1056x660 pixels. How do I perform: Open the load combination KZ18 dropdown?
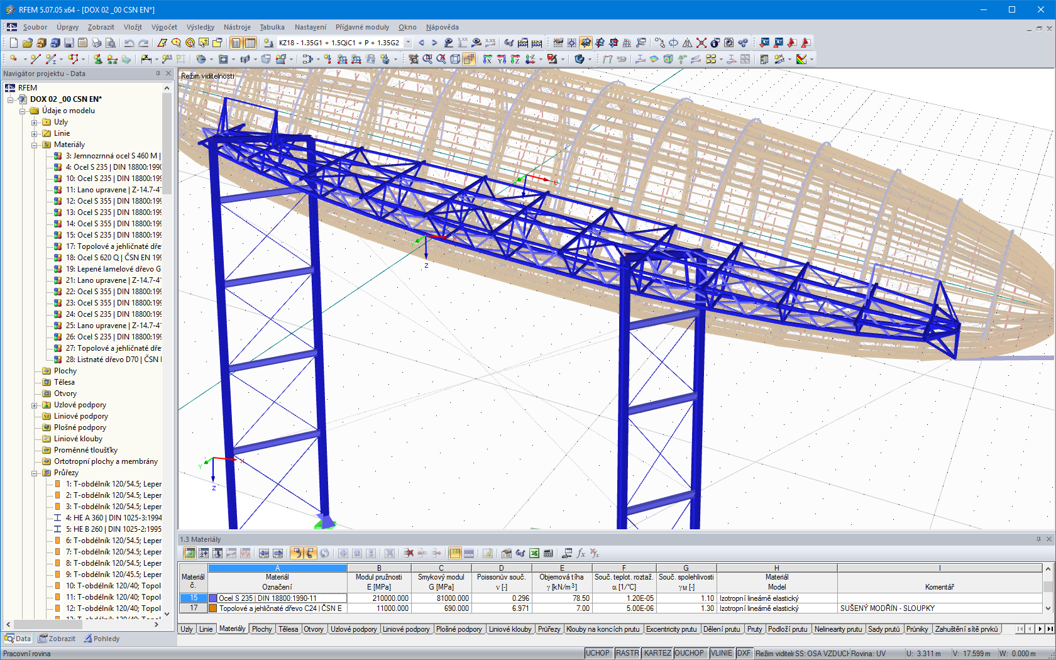pos(408,43)
